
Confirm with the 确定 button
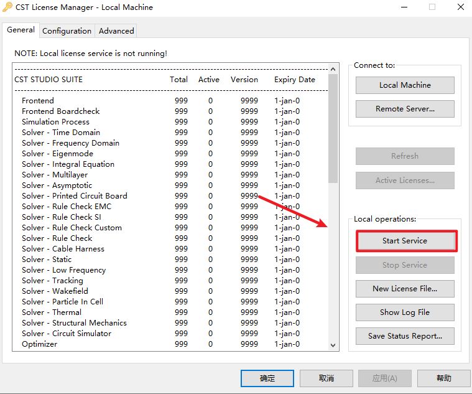[267, 378]
